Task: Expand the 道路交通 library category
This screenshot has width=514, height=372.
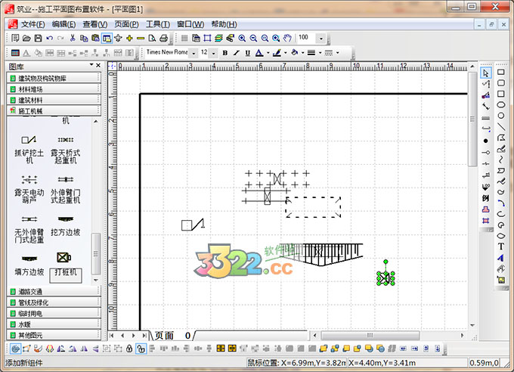Action: (53, 291)
